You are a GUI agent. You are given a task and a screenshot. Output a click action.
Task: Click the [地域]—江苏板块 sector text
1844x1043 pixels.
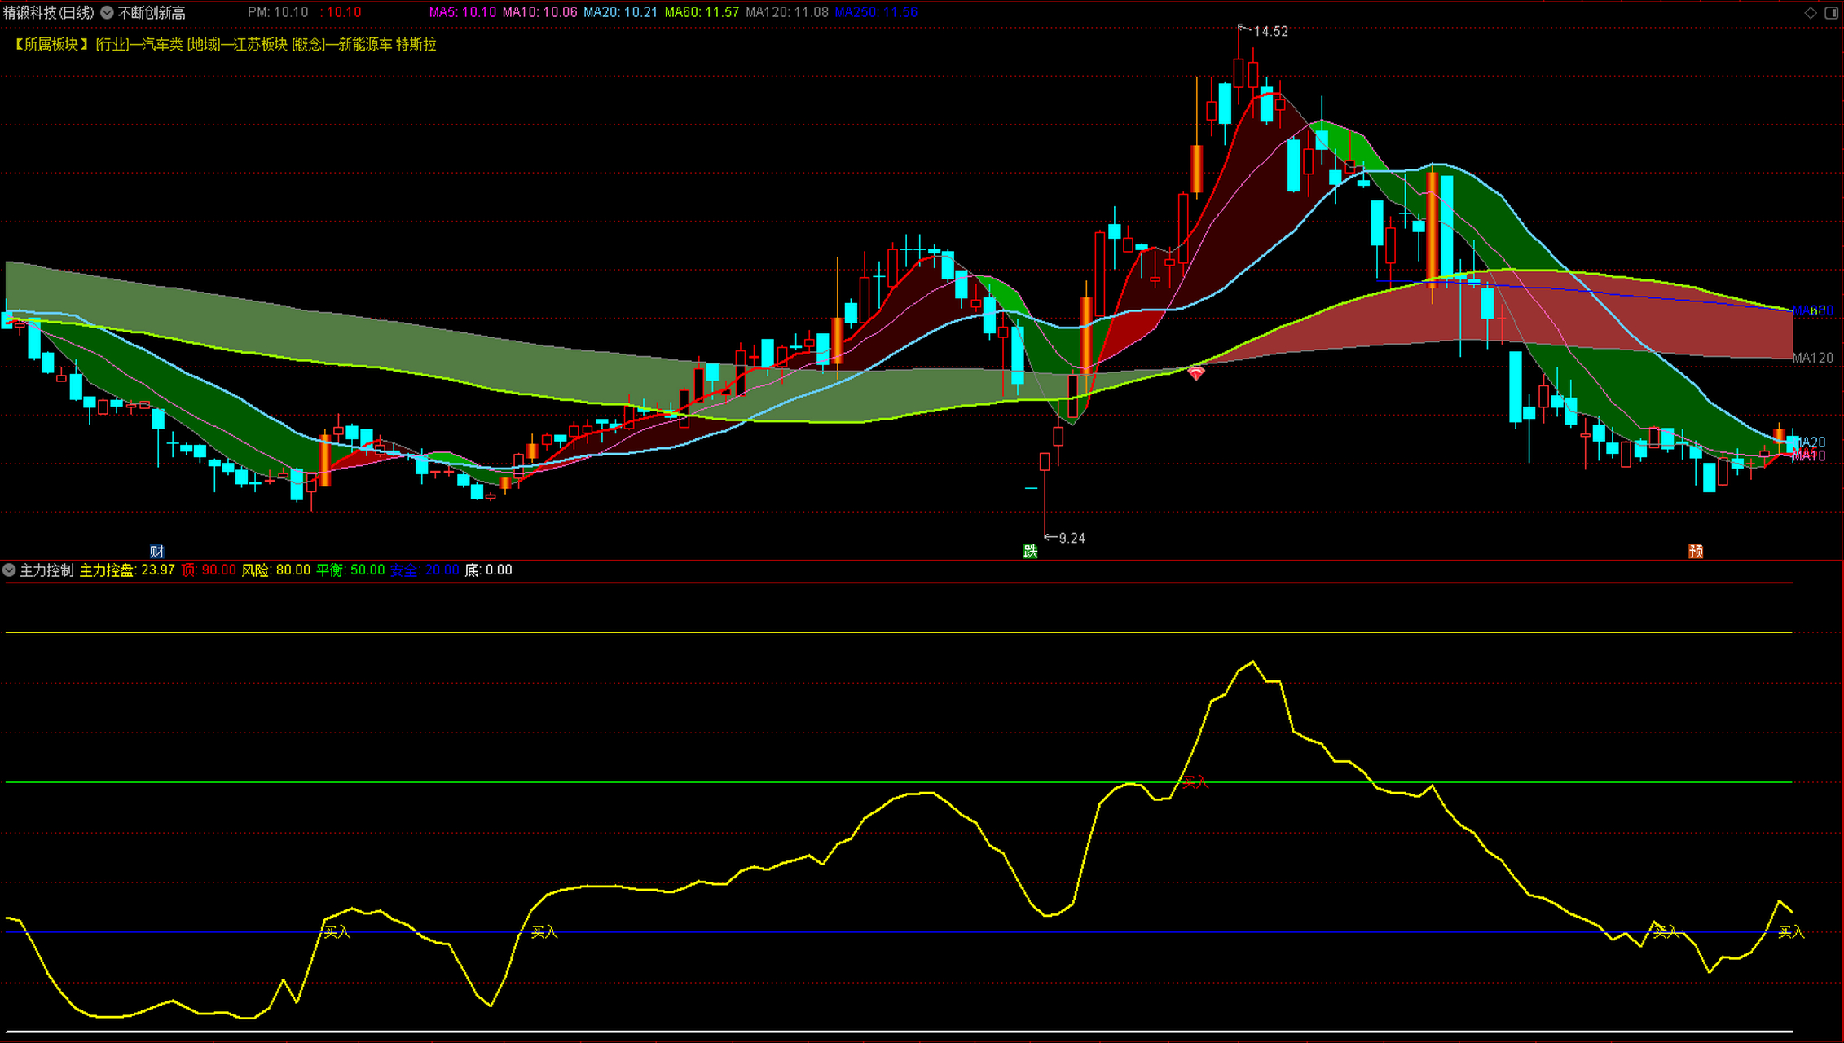pyautogui.click(x=238, y=45)
